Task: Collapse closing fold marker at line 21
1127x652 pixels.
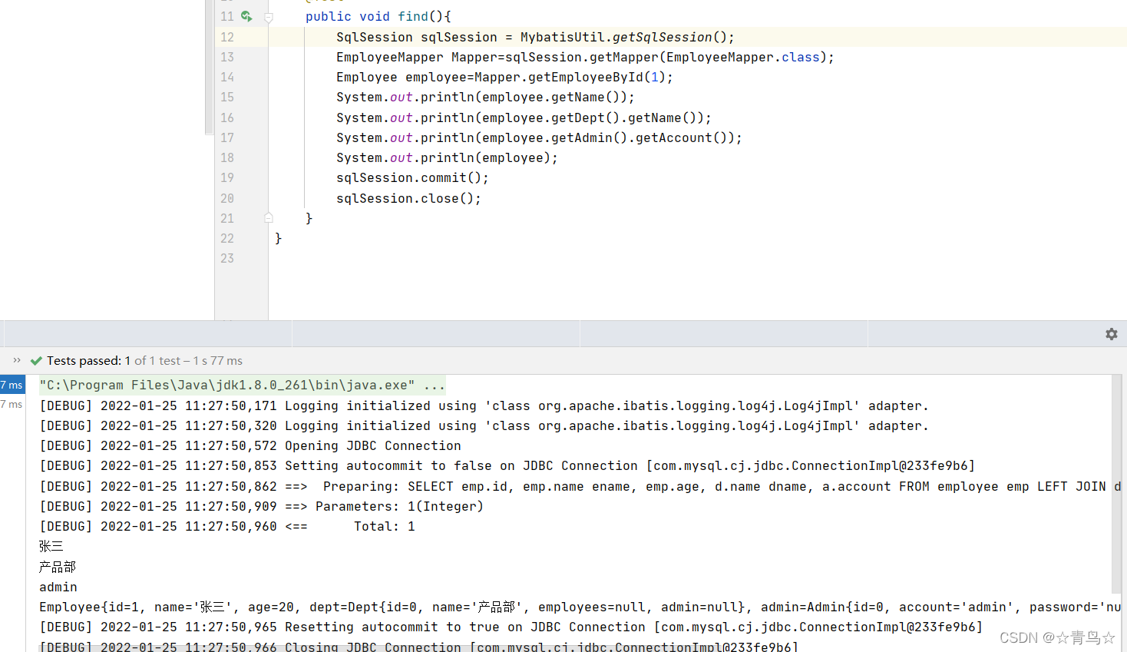Action: (x=269, y=218)
